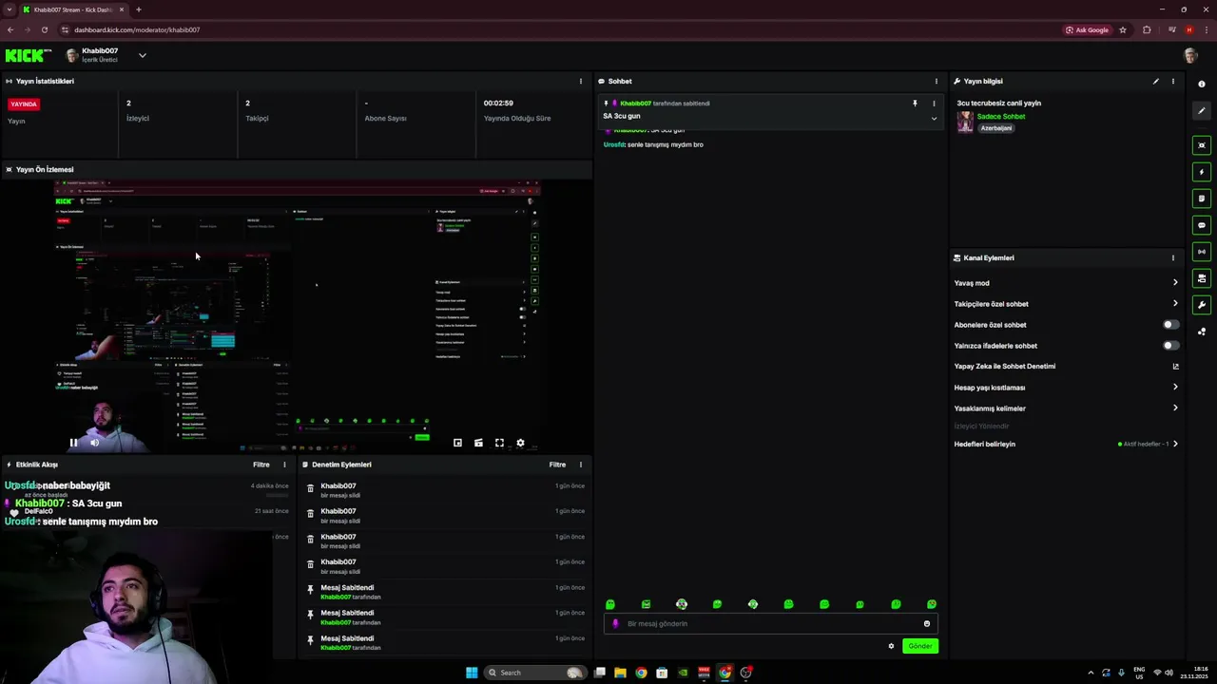This screenshot has height=684, width=1217.
Task: Open user avatar menu in the Kick header
Action: [1190, 56]
